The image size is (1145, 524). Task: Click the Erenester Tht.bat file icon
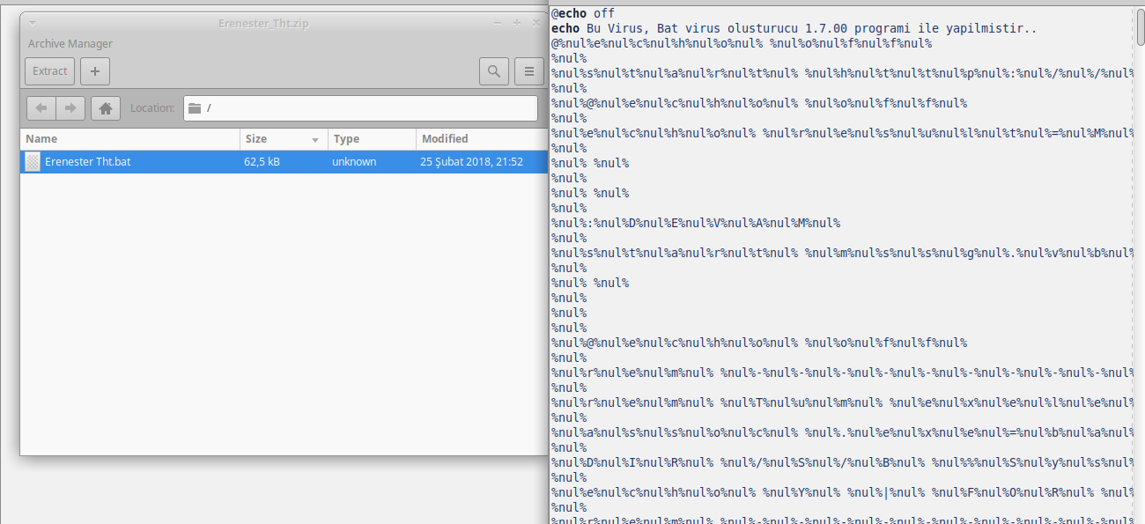coord(33,162)
